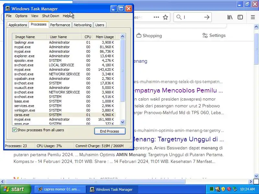This screenshot has height=194, width=259.
Task: Open the page actions three-dots menu
Action: [x=156, y=17]
